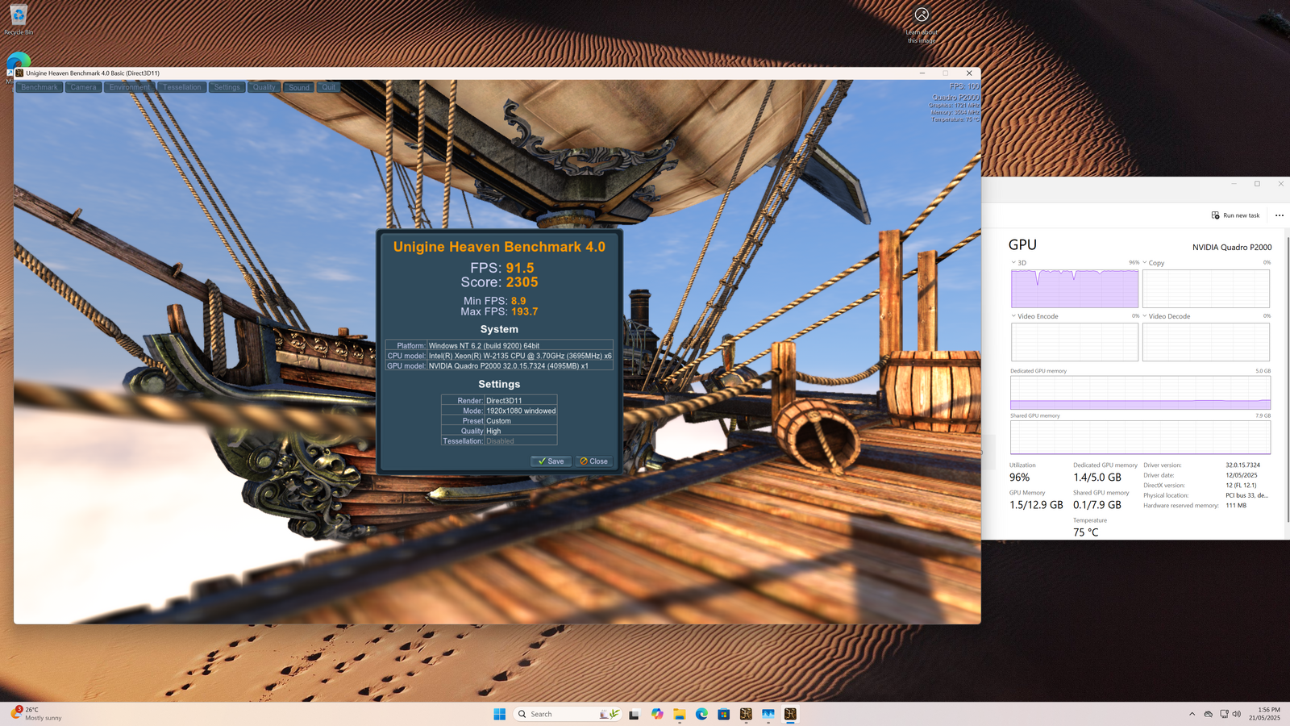Open the Windows Start menu
The width and height of the screenshot is (1290, 726).
500,714
